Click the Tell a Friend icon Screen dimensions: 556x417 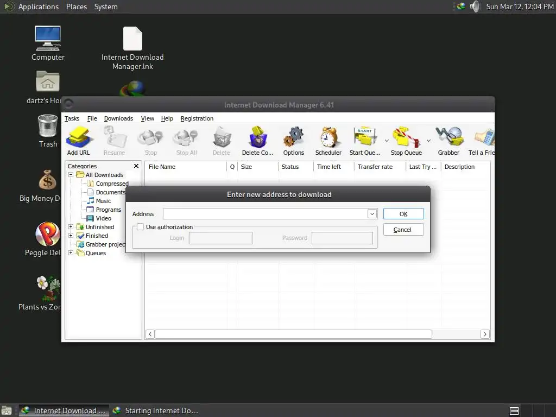click(484, 137)
